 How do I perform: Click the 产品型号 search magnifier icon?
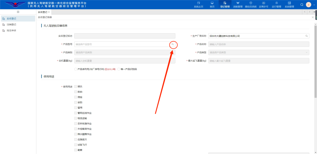click(173, 44)
